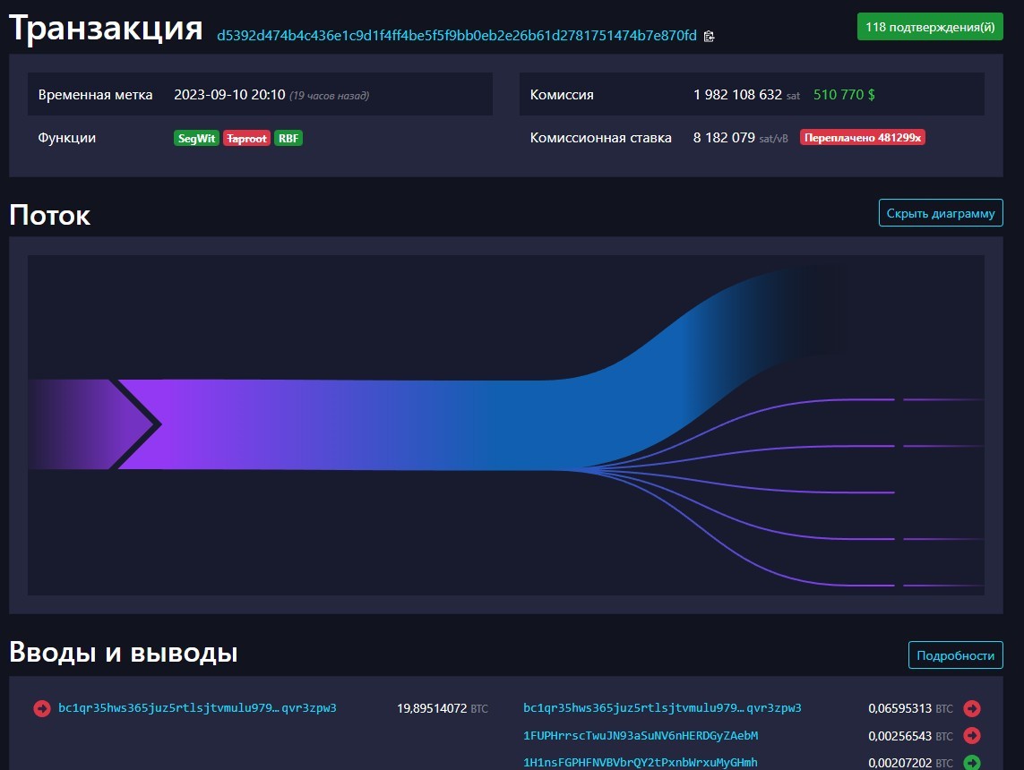Click red arrow icon beside input address
1024x770 pixels.
point(42,708)
